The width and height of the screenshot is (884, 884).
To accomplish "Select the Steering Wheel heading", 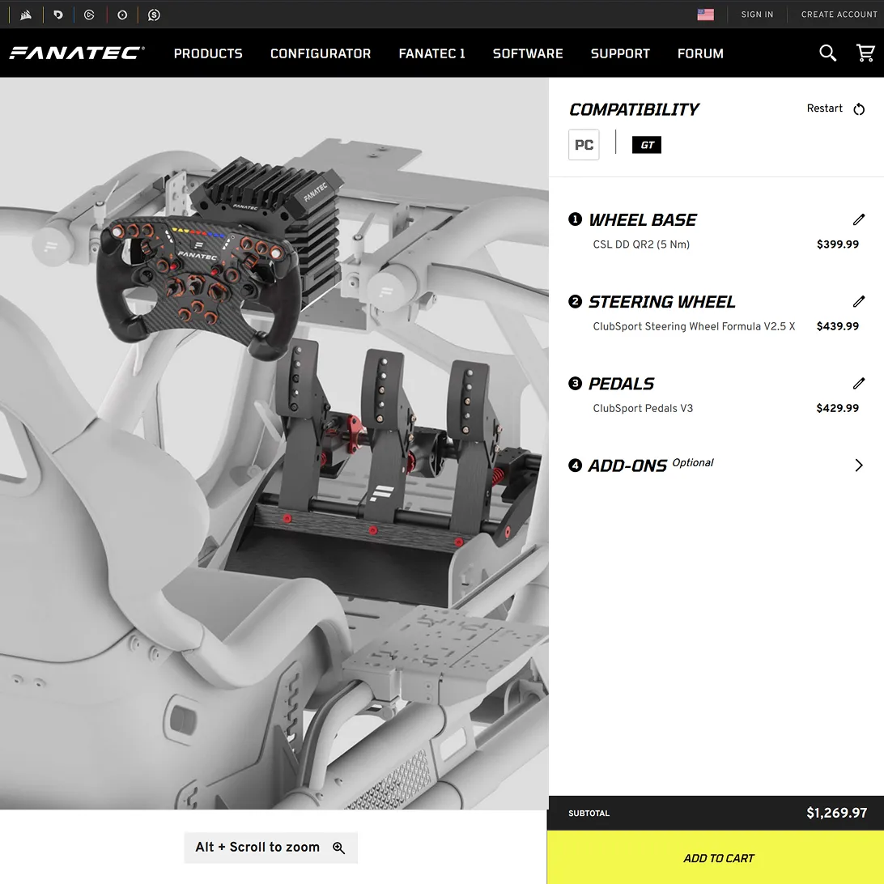I will point(662,302).
